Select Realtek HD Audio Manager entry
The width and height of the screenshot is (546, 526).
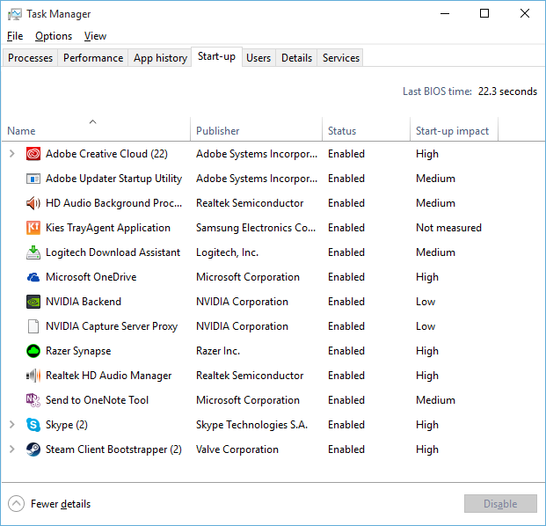[x=109, y=376]
